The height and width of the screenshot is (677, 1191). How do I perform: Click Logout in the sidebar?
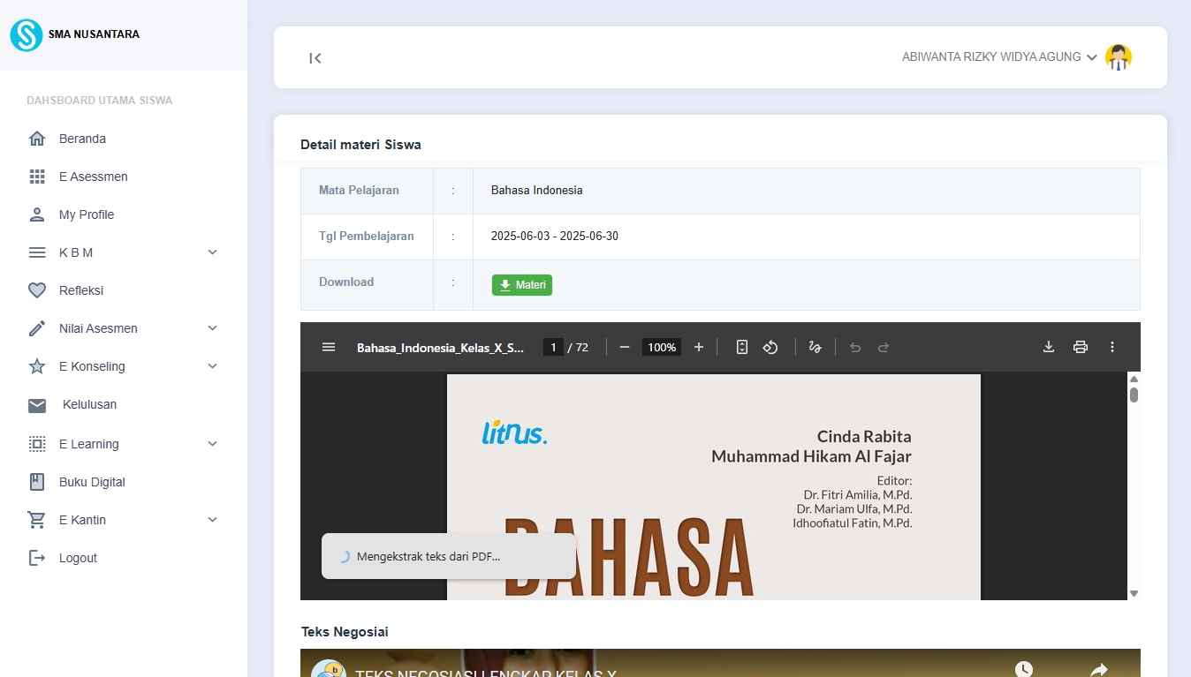[78, 558]
